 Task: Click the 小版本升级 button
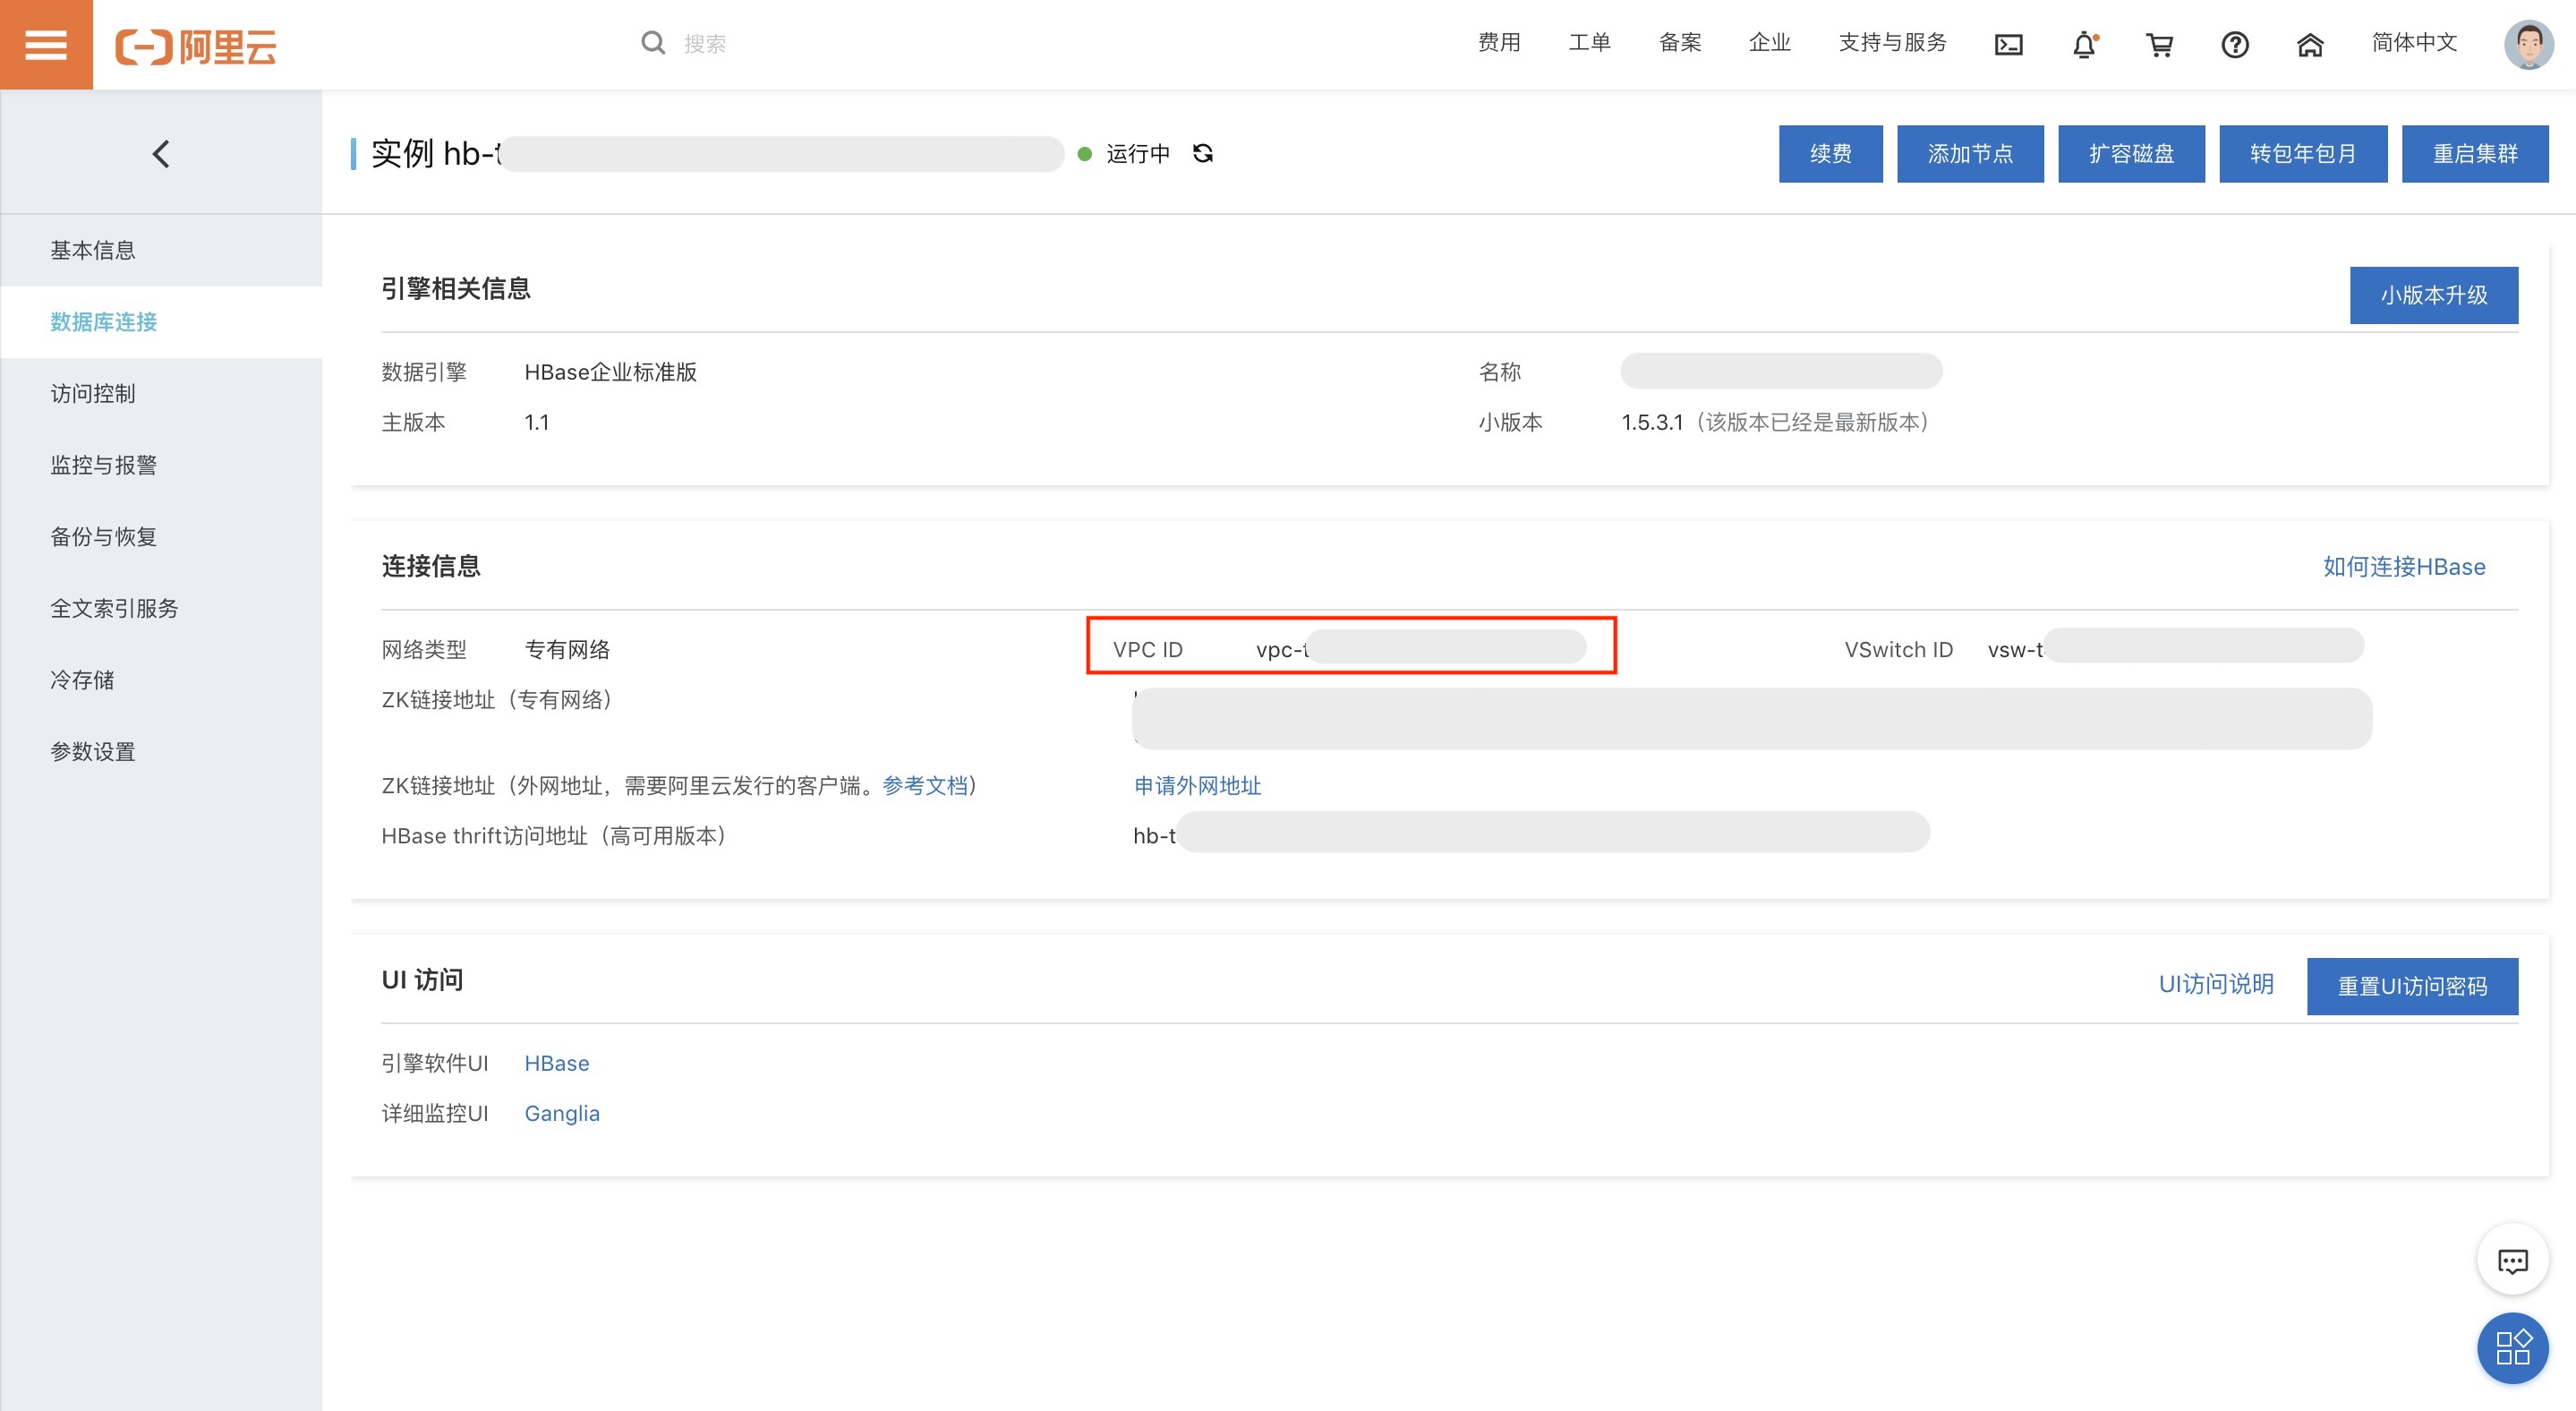[x=2433, y=295]
